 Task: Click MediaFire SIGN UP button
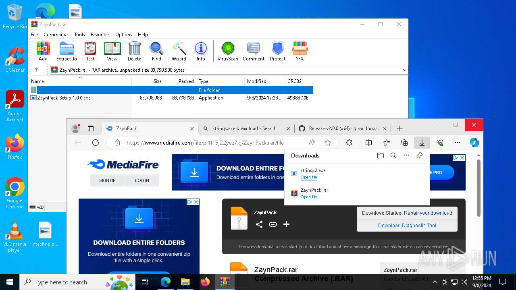pyautogui.click(x=107, y=180)
